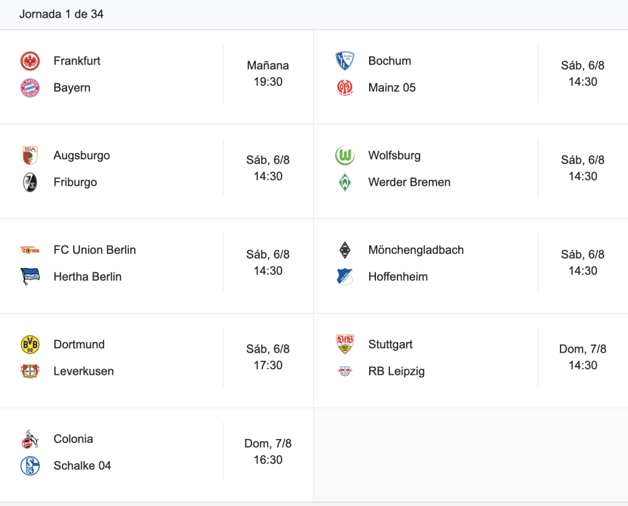628x506 pixels.
Task: Click the Mönchengladbach match kickoff time
Action: tap(583, 263)
